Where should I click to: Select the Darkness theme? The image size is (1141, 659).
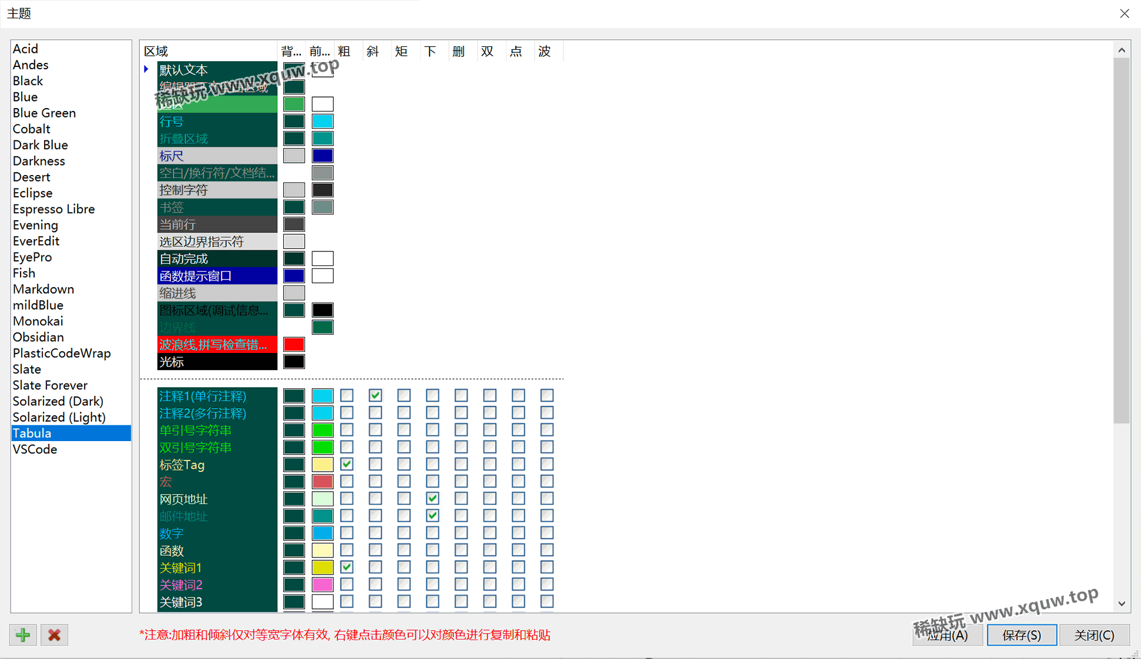point(71,161)
